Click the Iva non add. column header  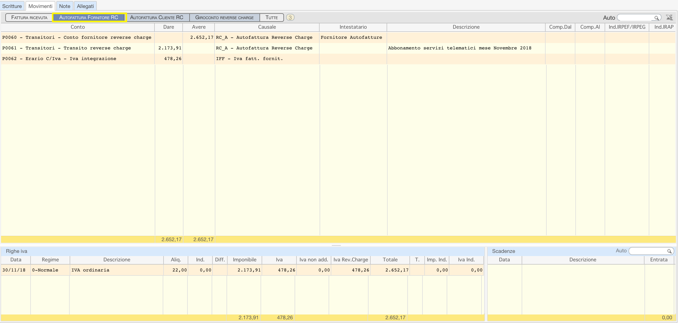point(314,260)
